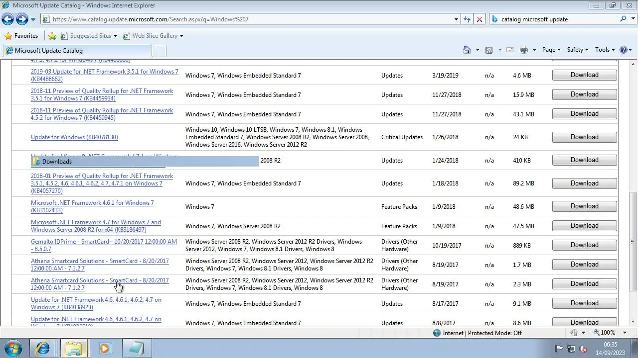Open Windows Explorer folder taskbar icon
Image resolution: width=638 pixels, height=358 pixels.
click(x=74, y=349)
